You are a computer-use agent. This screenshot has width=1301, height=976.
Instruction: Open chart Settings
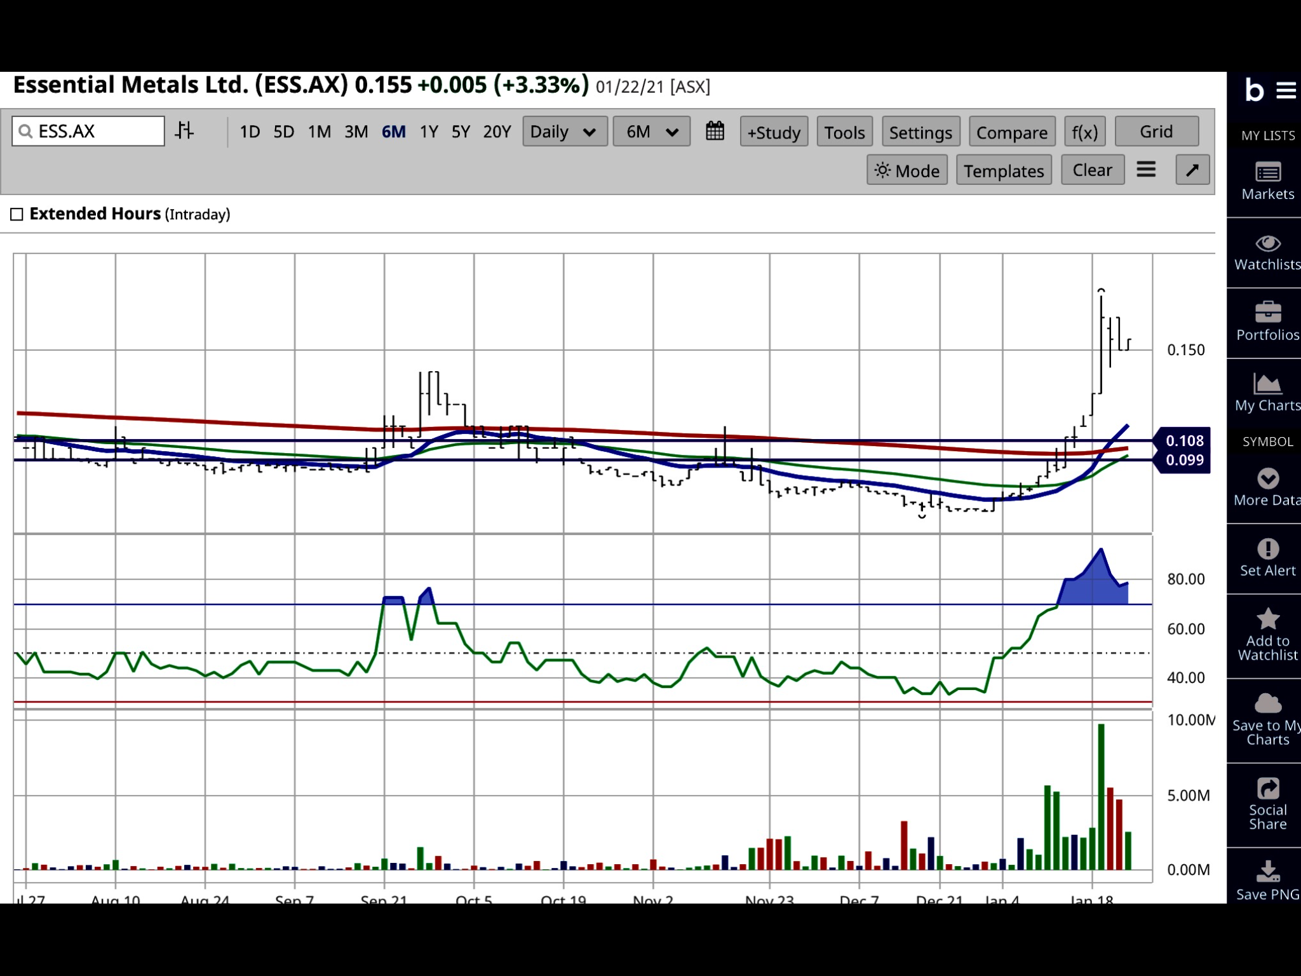(920, 132)
